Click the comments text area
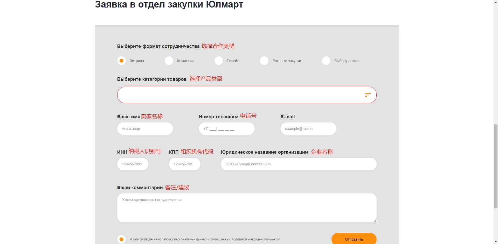The image size is (498, 244). (247, 208)
